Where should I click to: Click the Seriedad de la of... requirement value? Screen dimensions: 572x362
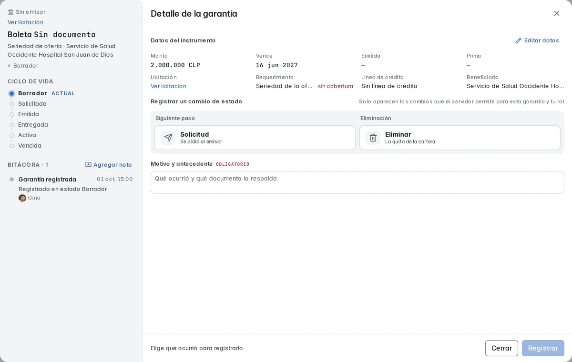click(x=284, y=86)
